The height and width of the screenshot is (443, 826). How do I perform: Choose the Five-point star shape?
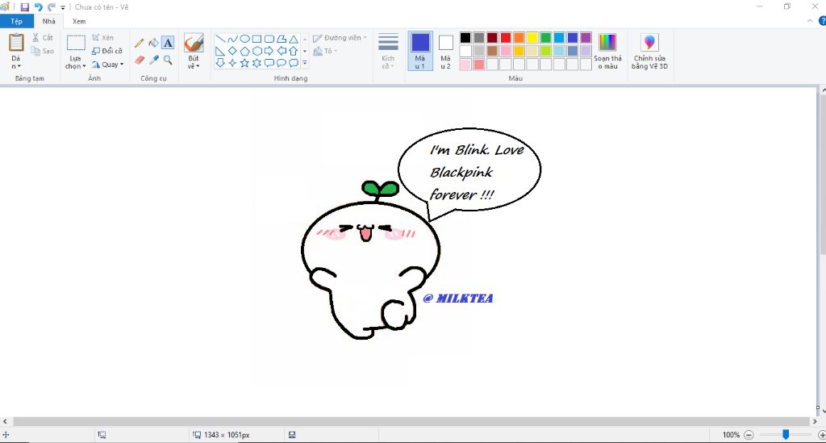[244, 63]
